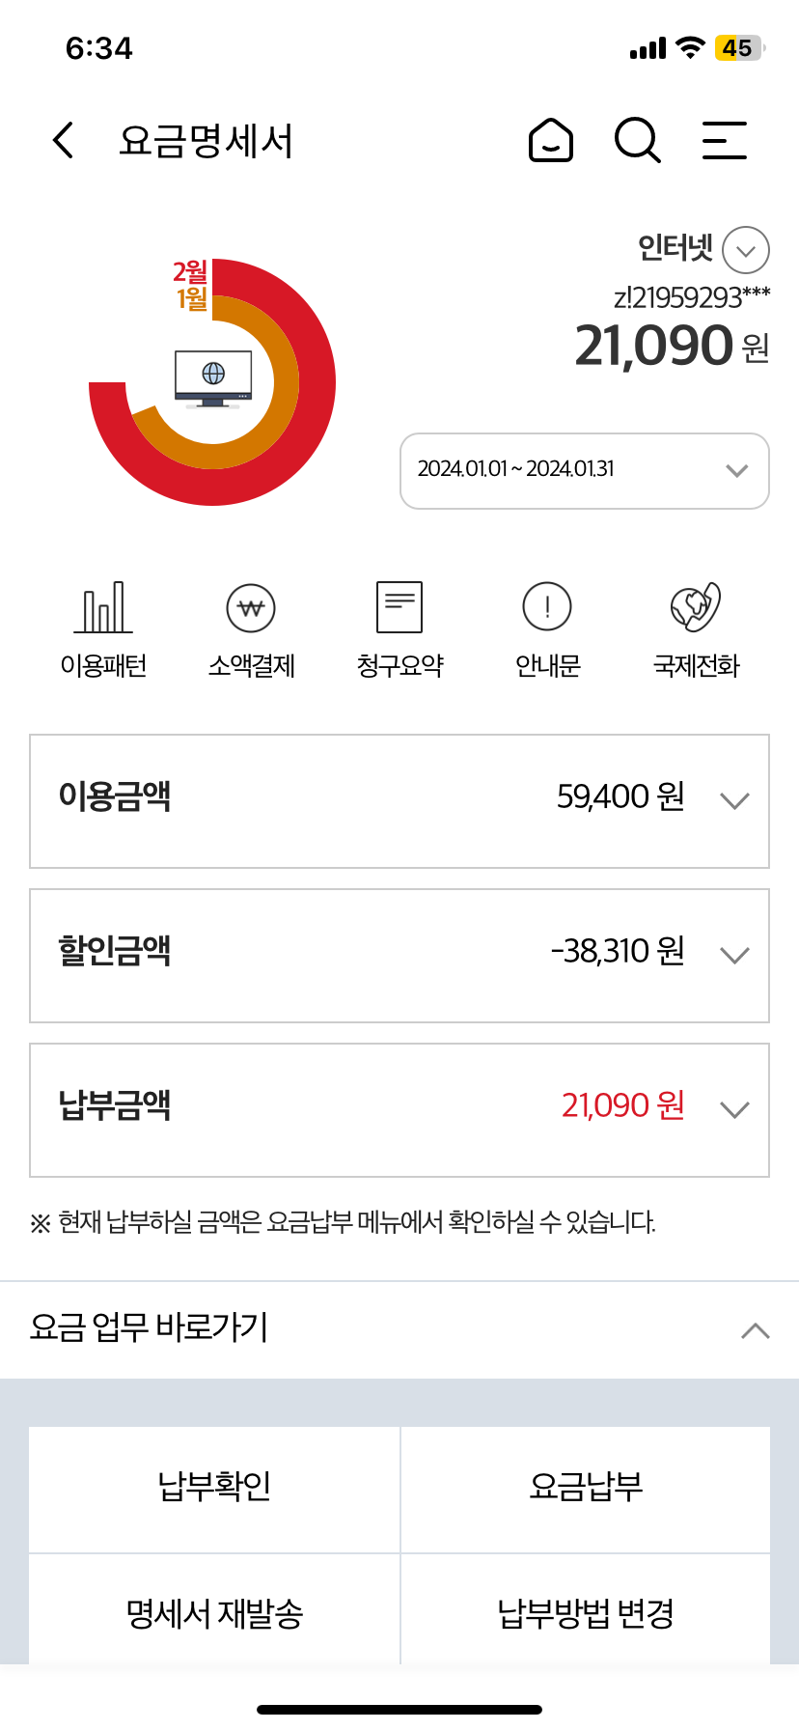Tap the 납부확인 button
The width and height of the screenshot is (799, 1730).
point(214,1487)
